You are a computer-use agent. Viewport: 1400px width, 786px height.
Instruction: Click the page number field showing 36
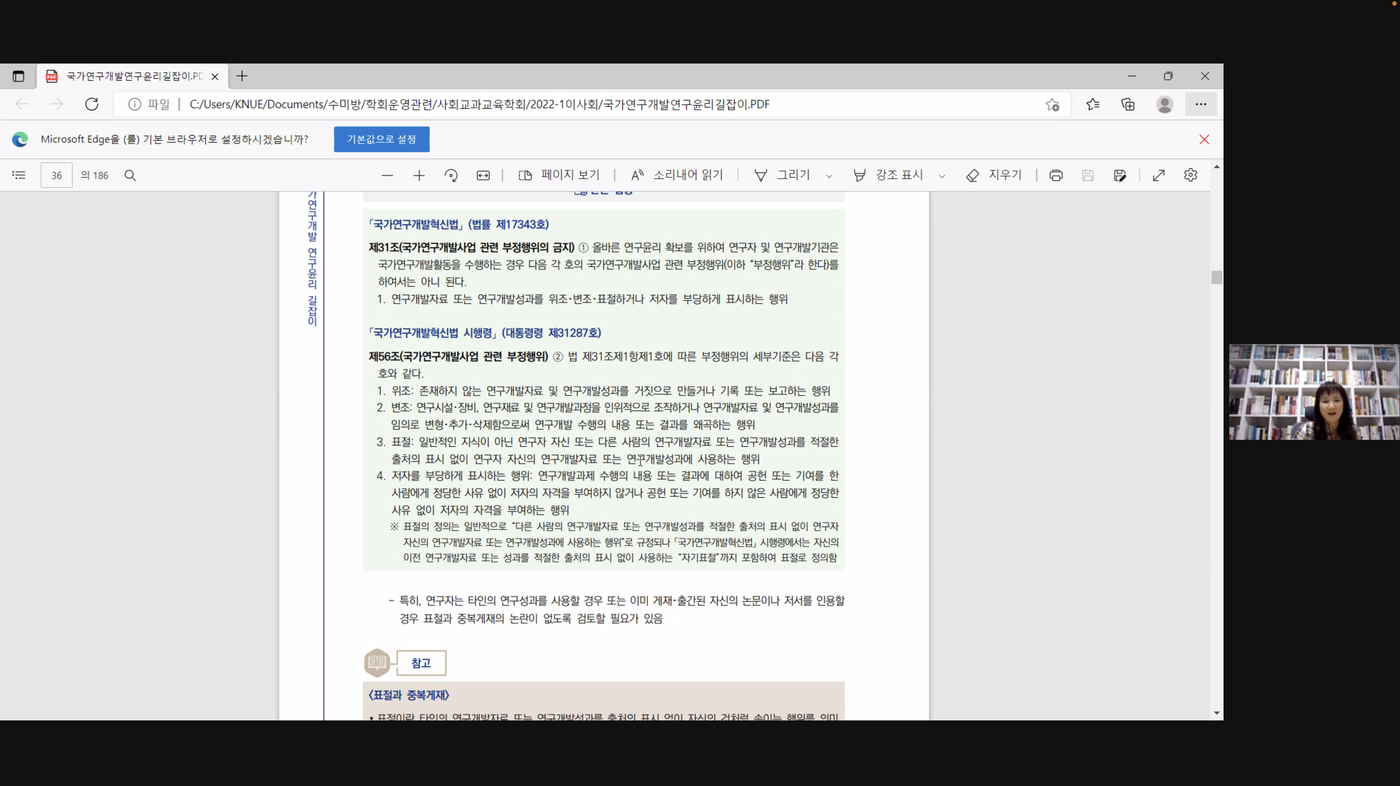[56, 175]
